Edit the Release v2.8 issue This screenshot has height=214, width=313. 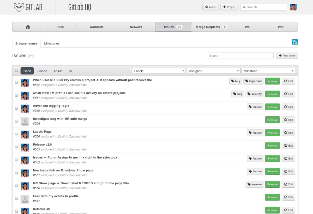288,146
